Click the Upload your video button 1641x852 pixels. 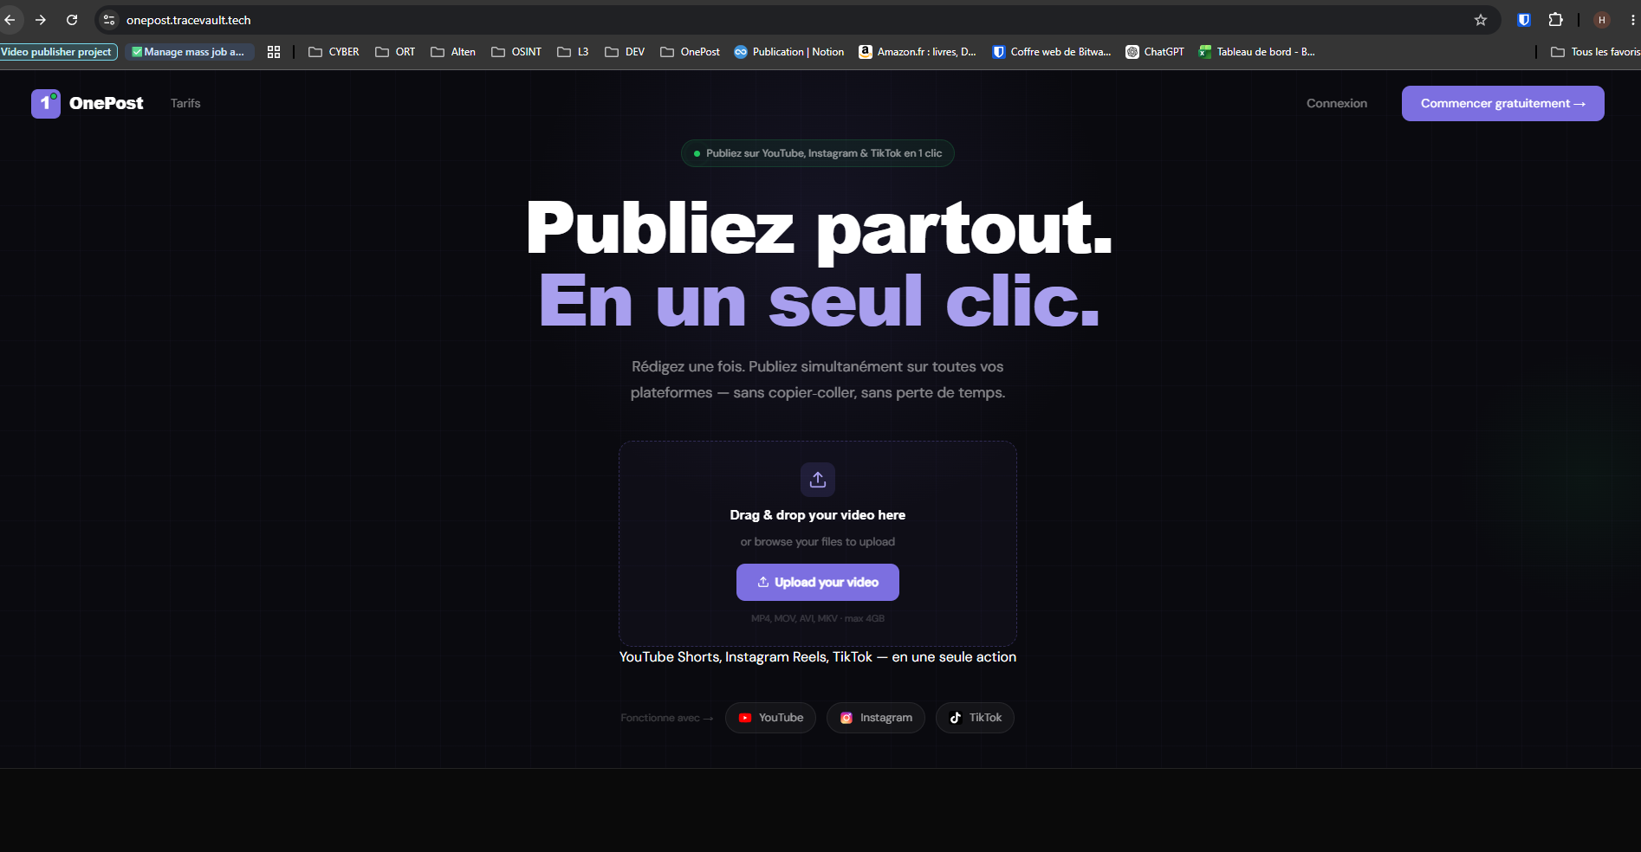pyautogui.click(x=818, y=582)
